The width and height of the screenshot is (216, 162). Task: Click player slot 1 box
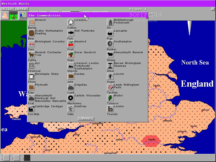(6, 158)
